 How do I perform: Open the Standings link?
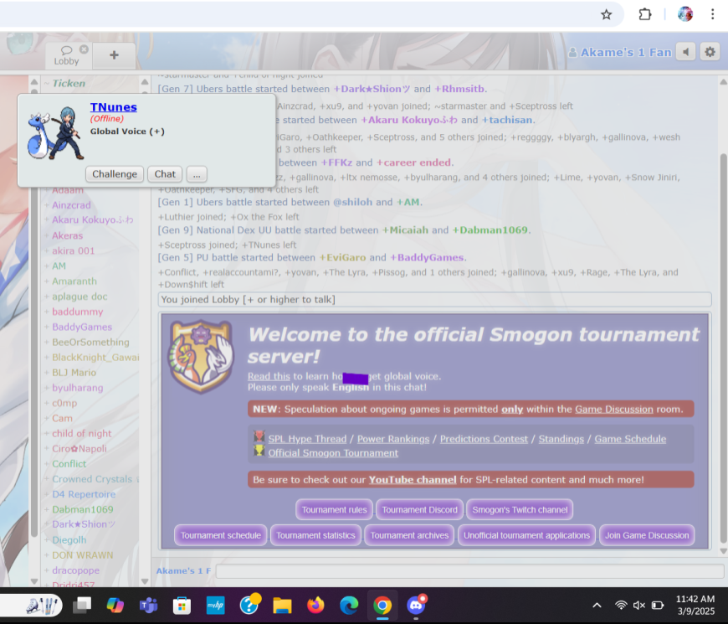(x=561, y=439)
